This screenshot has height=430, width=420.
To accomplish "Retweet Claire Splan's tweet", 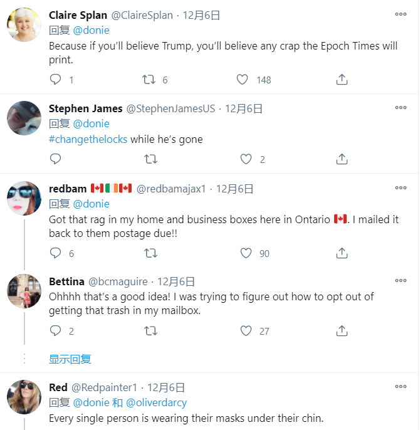I will coord(149,80).
